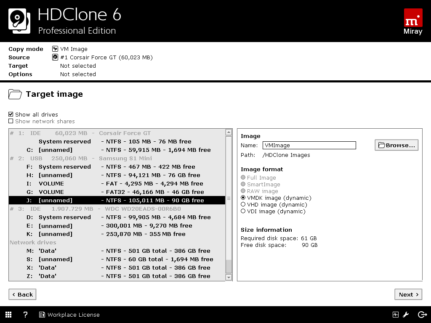The width and height of the screenshot is (431, 323).
Task: Open help with the question mark icon
Action: tap(25, 315)
